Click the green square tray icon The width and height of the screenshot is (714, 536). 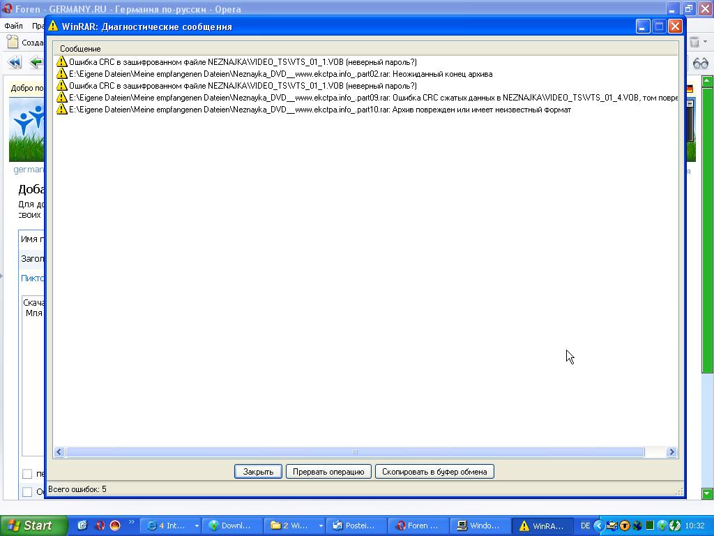[650, 526]
